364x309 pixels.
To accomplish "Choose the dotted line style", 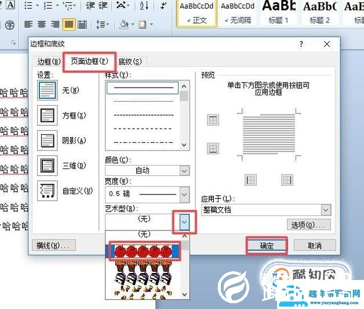I will click(x=144, y=101).
